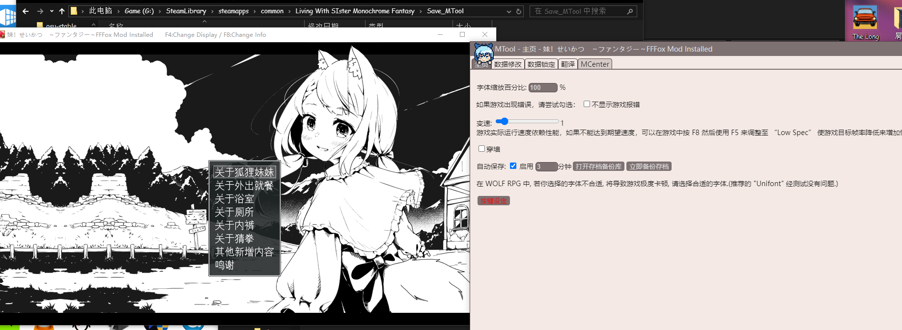The width and height of the screenshot is (902, 330).
Task: Select 关于猜拳 in game menu
Action: coord(234,239)
